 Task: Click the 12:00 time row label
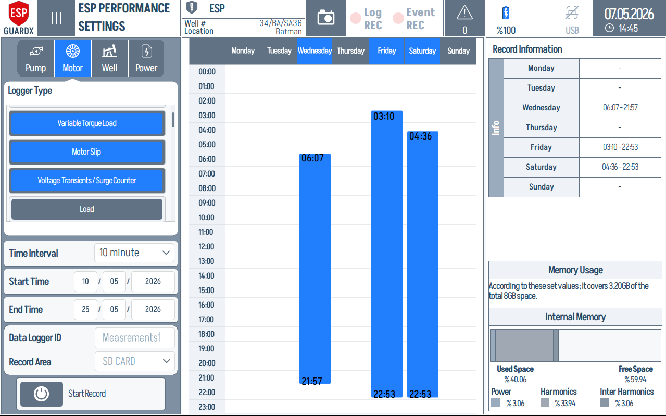tap(207, 247)
